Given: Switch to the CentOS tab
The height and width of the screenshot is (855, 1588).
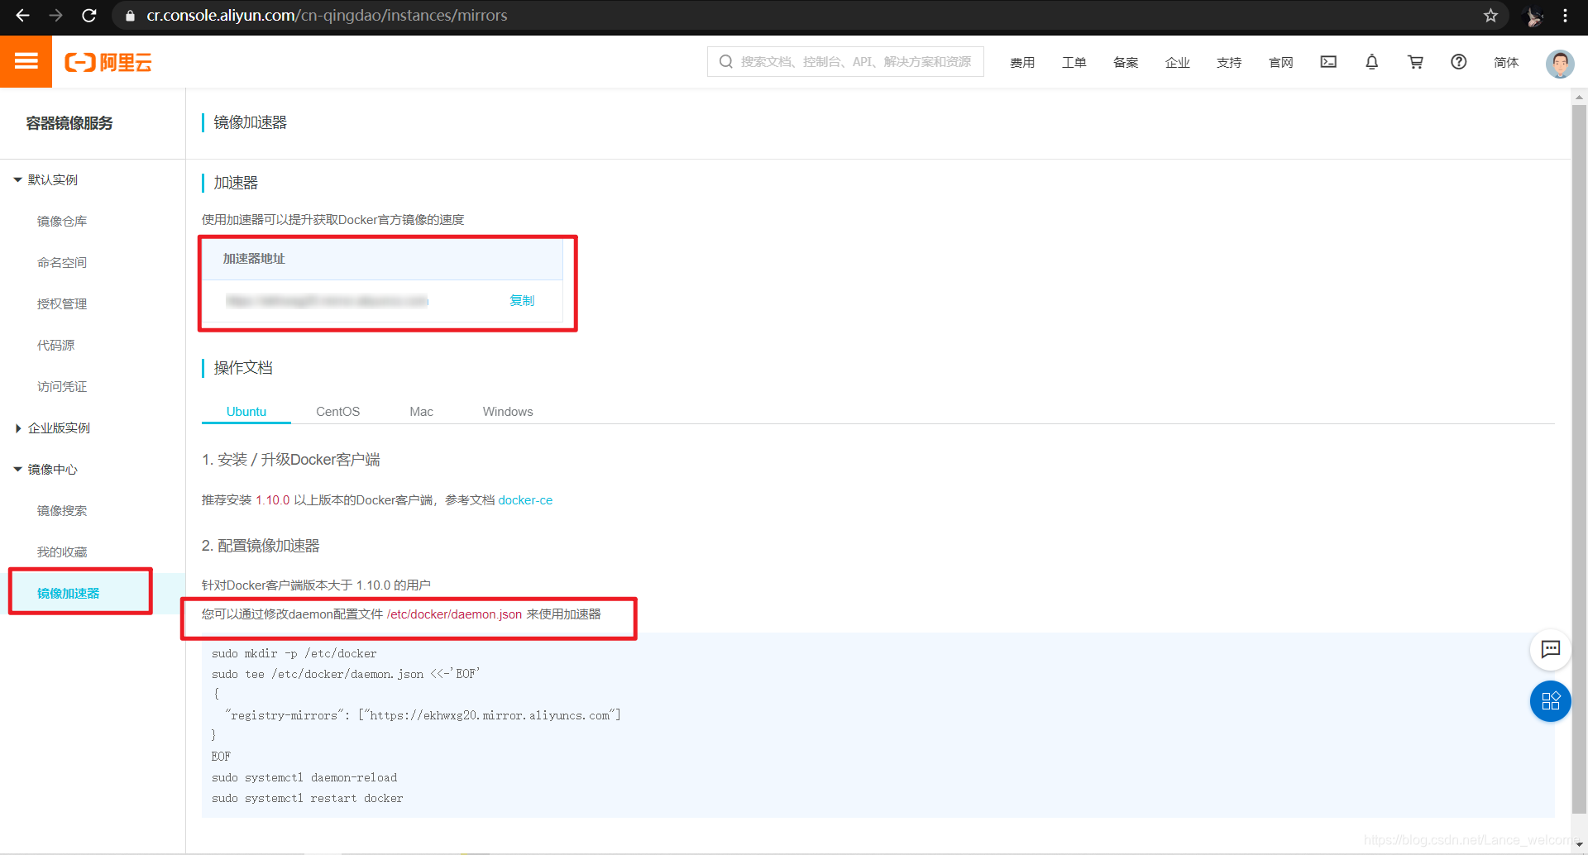Looking at the screenshot, I should [338, 411].
